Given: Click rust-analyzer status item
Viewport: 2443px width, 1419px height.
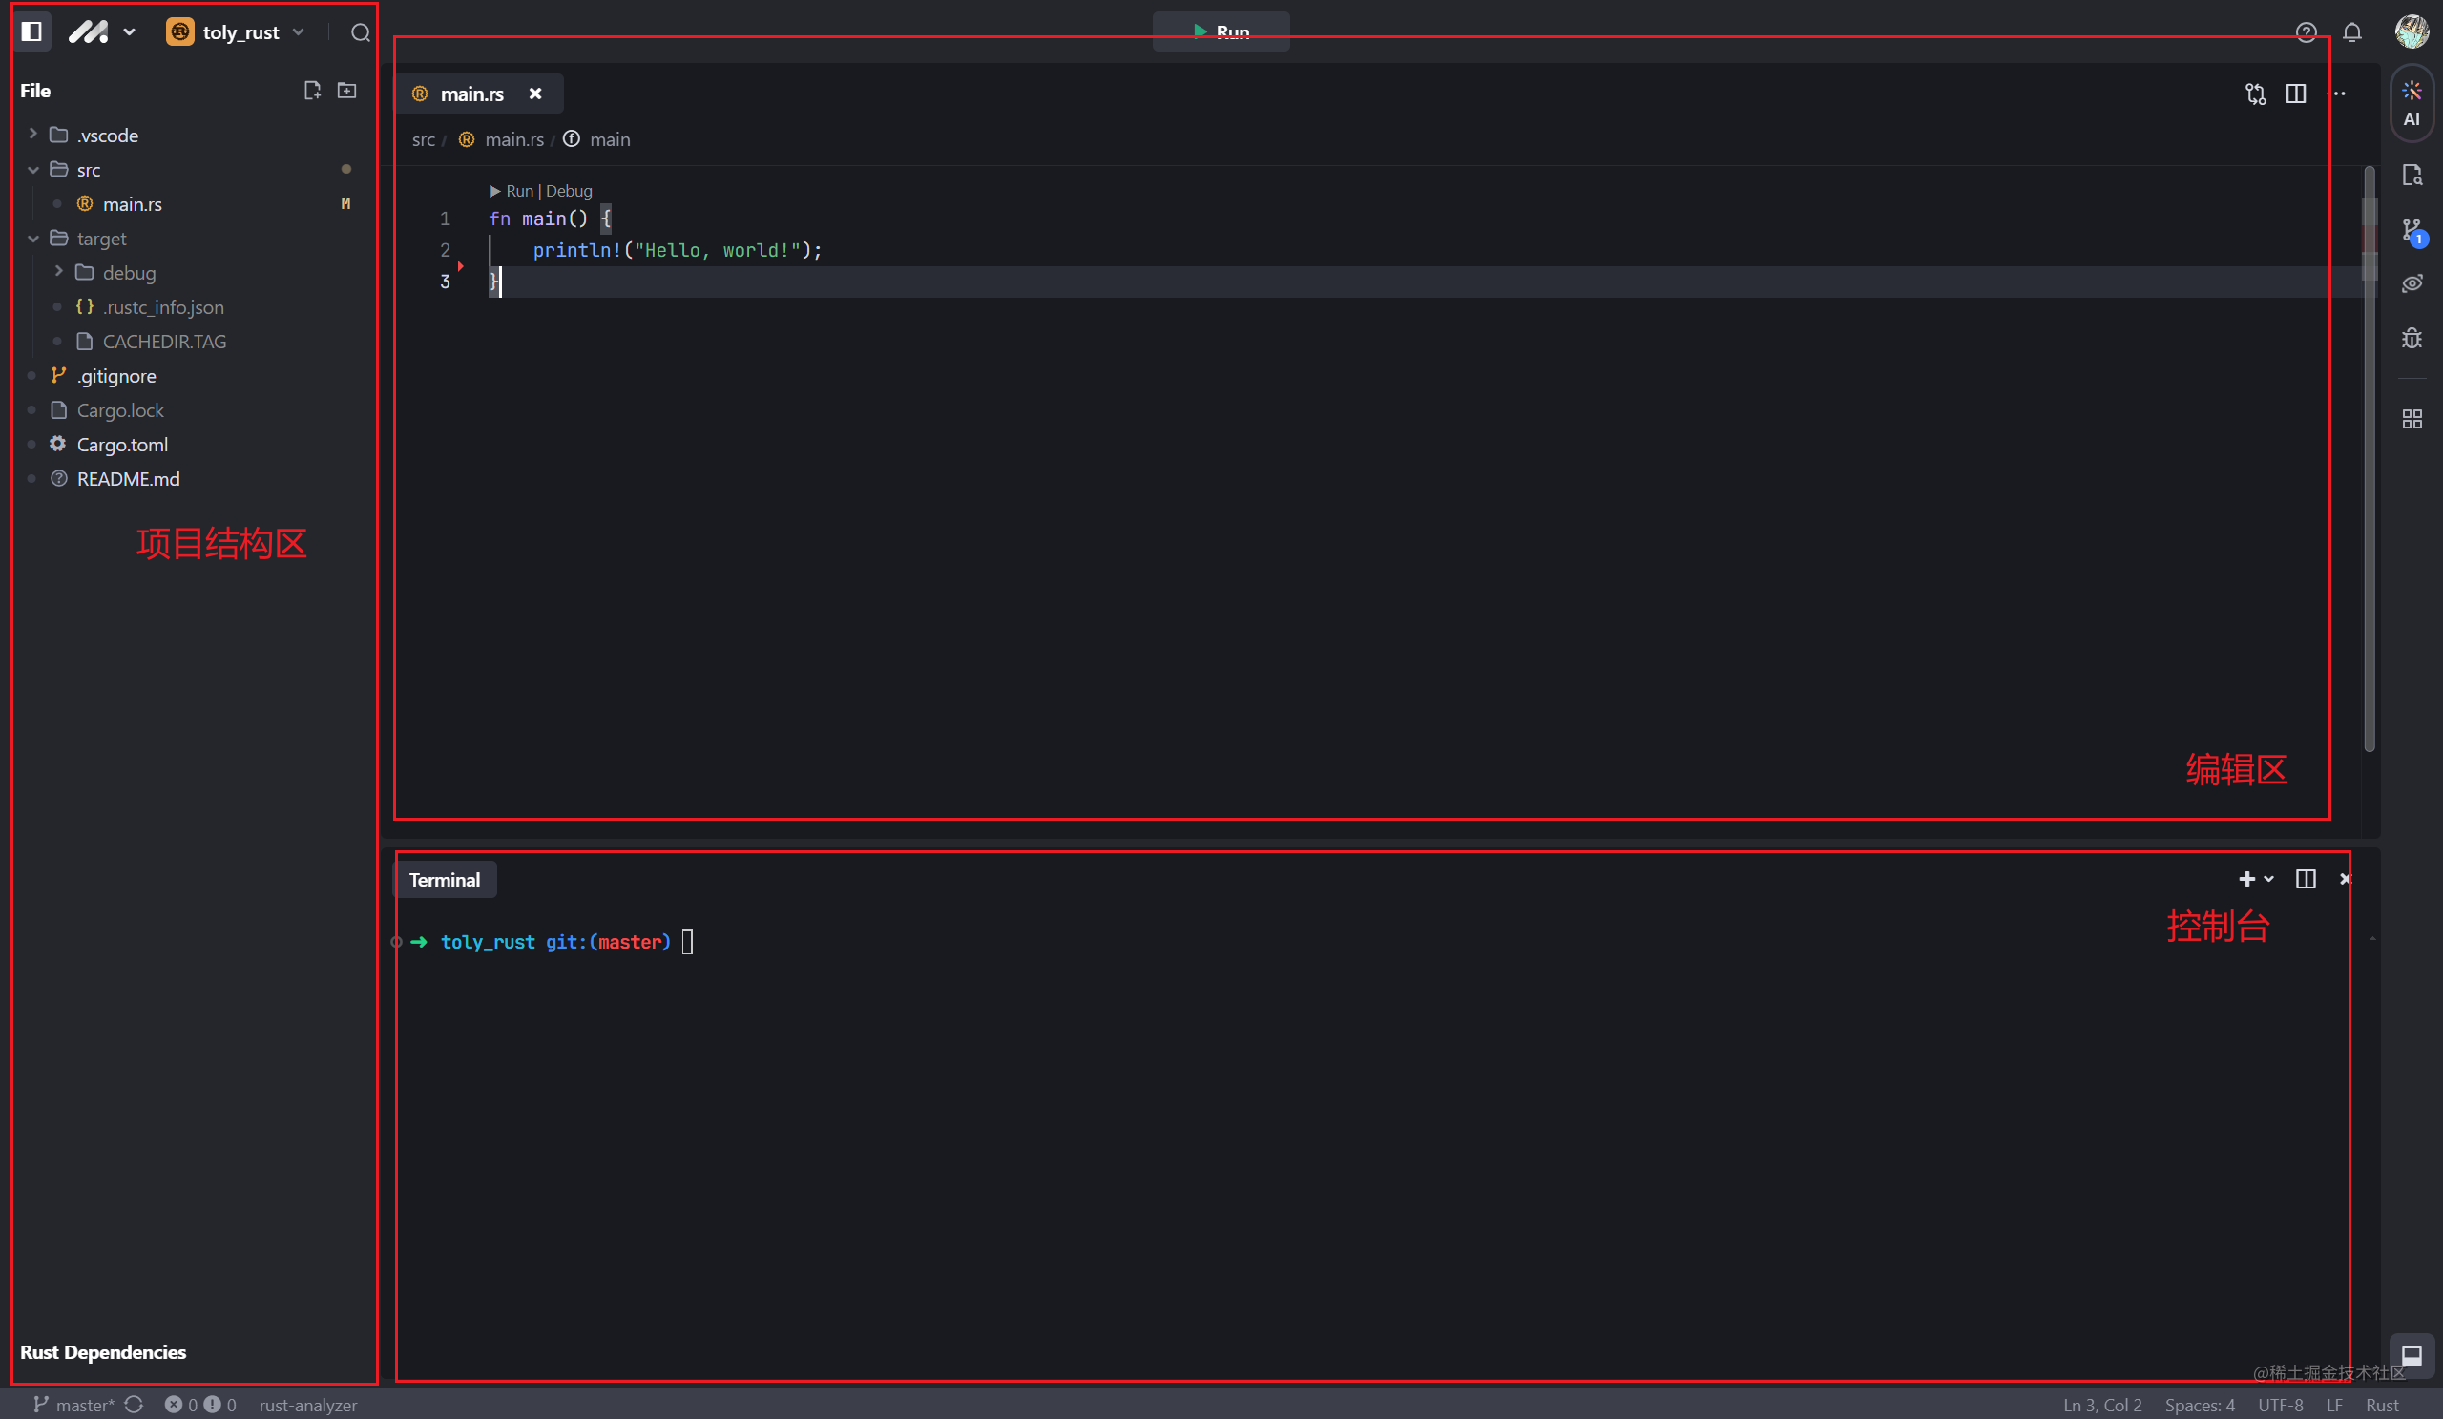Looking at the screenshot, I should [308, 1405].
